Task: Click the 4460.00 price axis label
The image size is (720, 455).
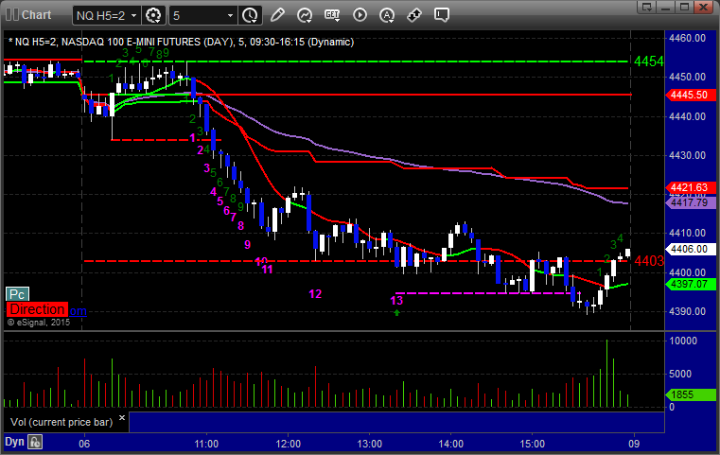Action: point(688,38)
